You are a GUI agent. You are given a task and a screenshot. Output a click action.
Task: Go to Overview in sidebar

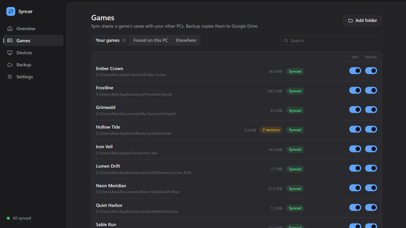coord(33,29)
